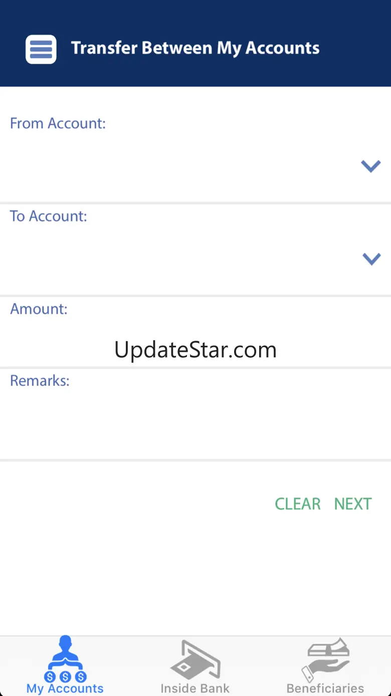Screen dimensions: 391x696
Task: Click the Transfer Between My Accounts title
Action: [x=195, y=48]
